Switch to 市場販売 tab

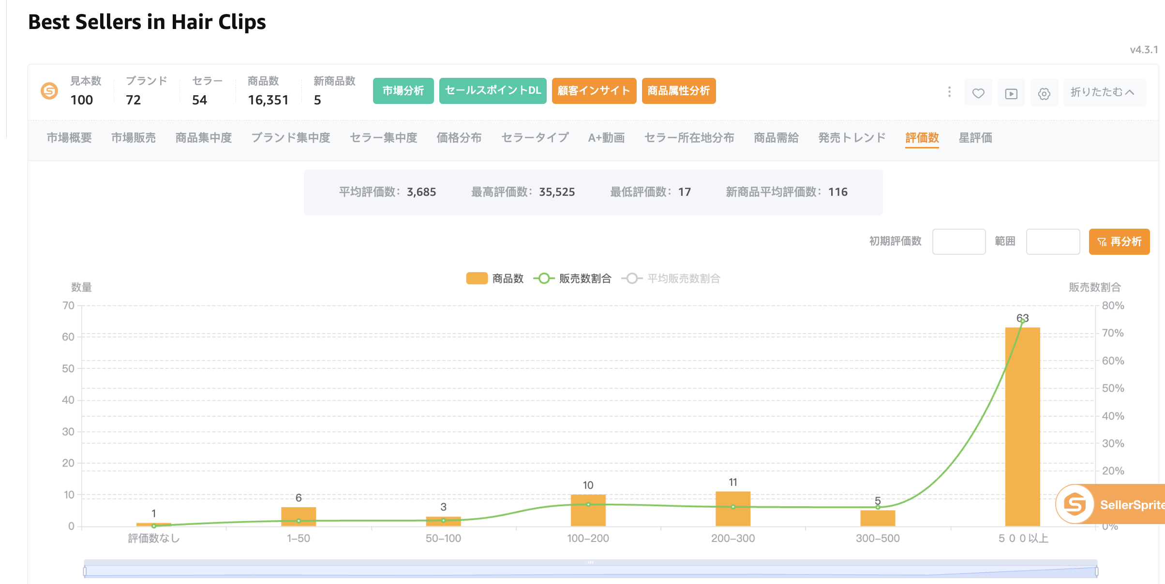(134, 138)
